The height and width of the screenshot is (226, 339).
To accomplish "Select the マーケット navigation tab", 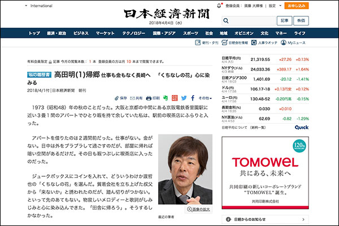I will [106, 33].
